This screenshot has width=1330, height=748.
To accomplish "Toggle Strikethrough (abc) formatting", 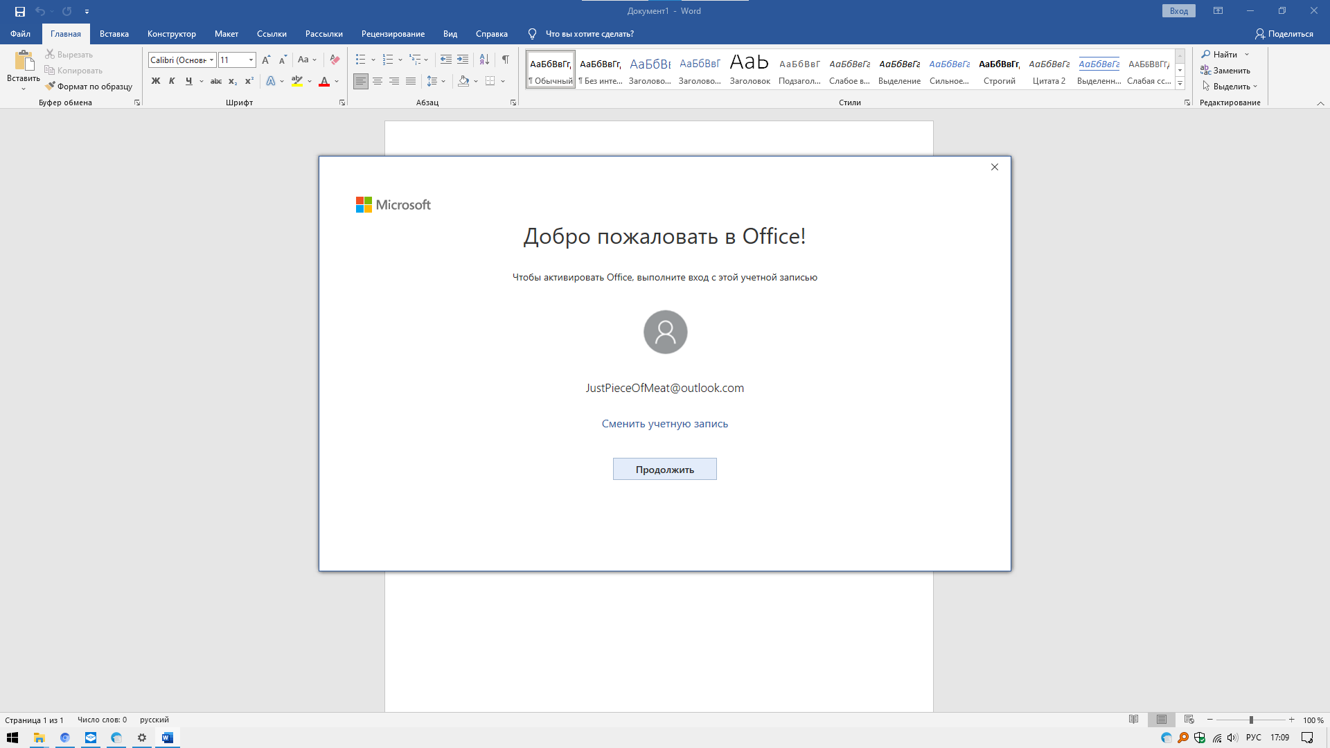I will (x=216, y=81).
